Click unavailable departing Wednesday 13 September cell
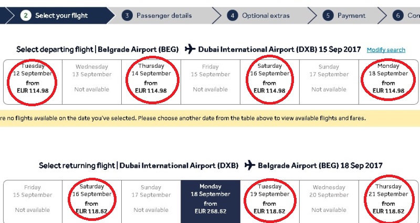The width and height of the screenshot is (420, 223). coord(91,79)
